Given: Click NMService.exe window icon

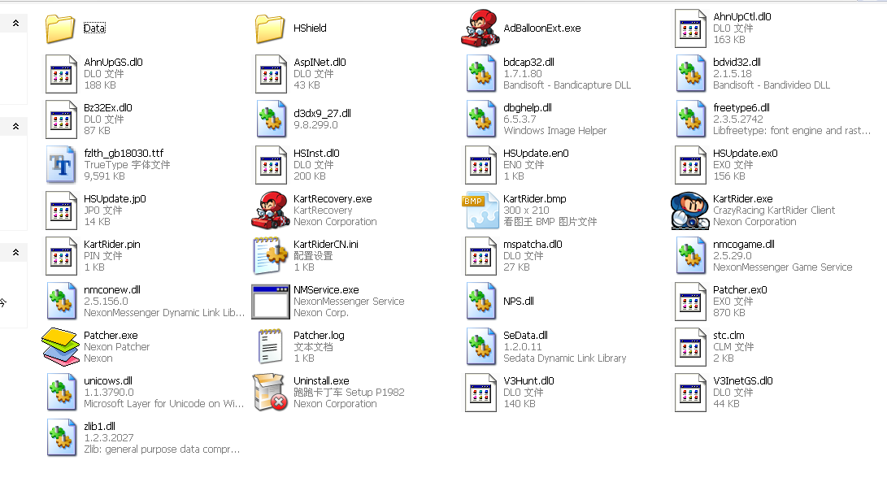Looking at the screenshot, I should coord(271,302).
